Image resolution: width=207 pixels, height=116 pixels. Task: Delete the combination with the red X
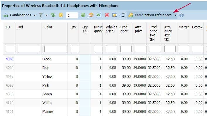click(x=107, y=15)
